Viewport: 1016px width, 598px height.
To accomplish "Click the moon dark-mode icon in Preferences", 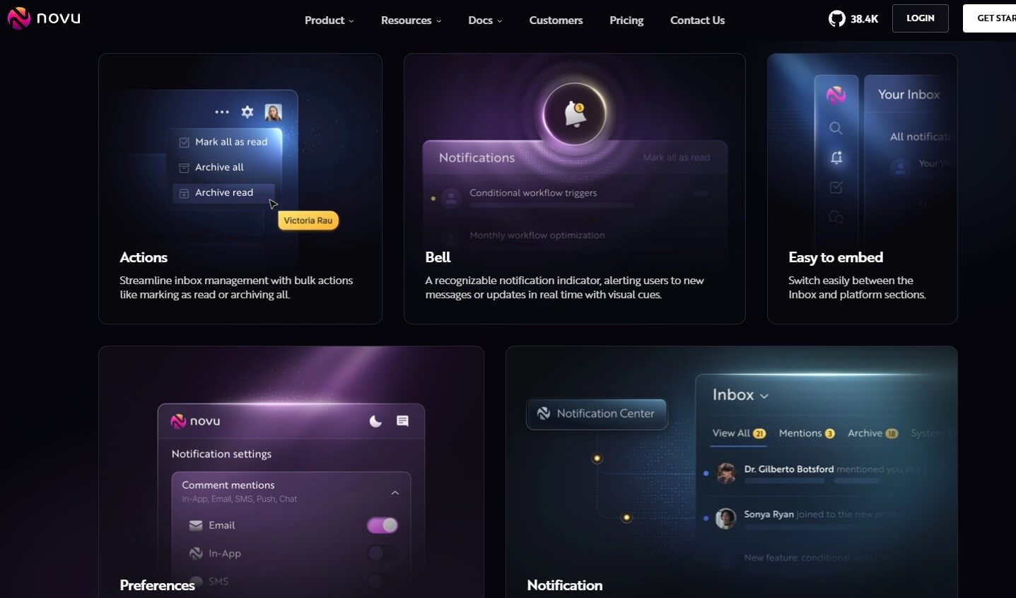I will click(375, 421).
